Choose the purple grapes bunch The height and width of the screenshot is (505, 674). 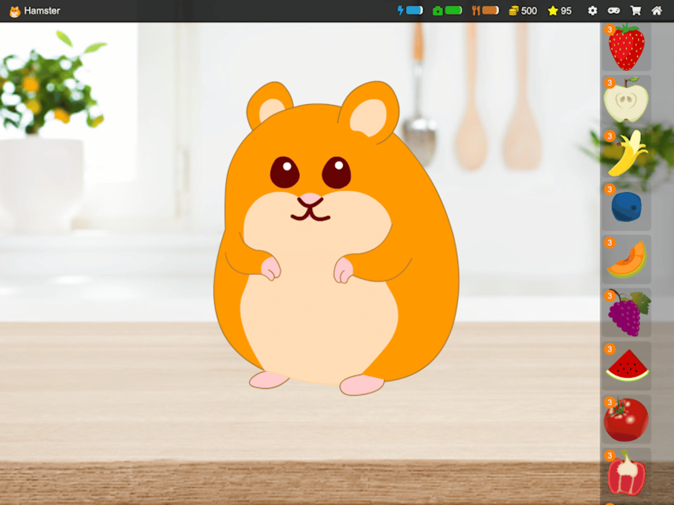tap(627, 313)
